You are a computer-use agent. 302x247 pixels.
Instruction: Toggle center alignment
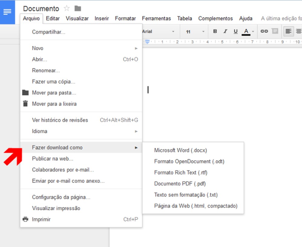tap(299, 31)
